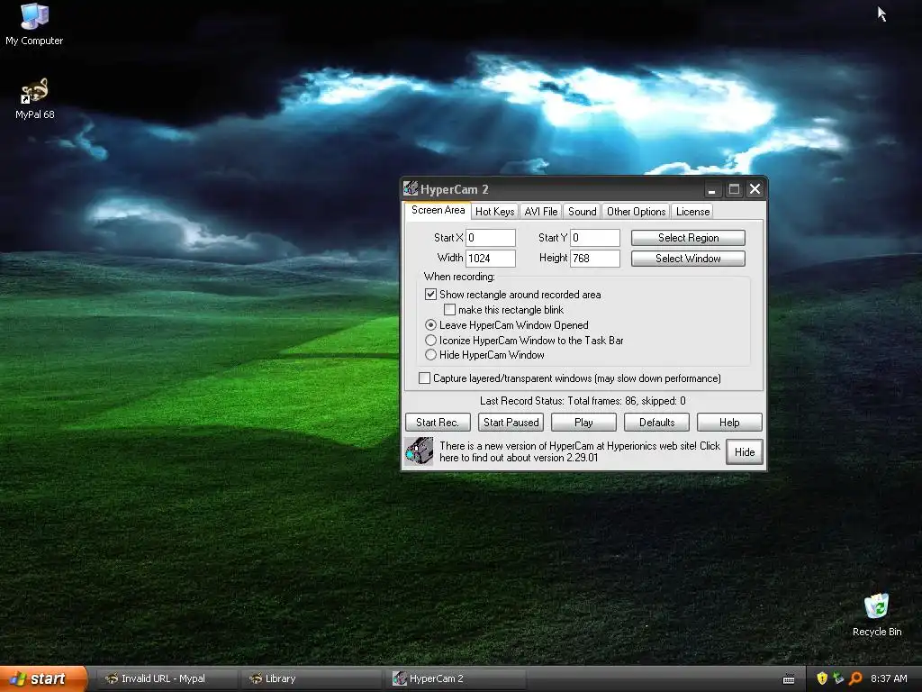The image size is (922, 692).
Task: Close the HyperCam 2 window
Action: point(755,189)
